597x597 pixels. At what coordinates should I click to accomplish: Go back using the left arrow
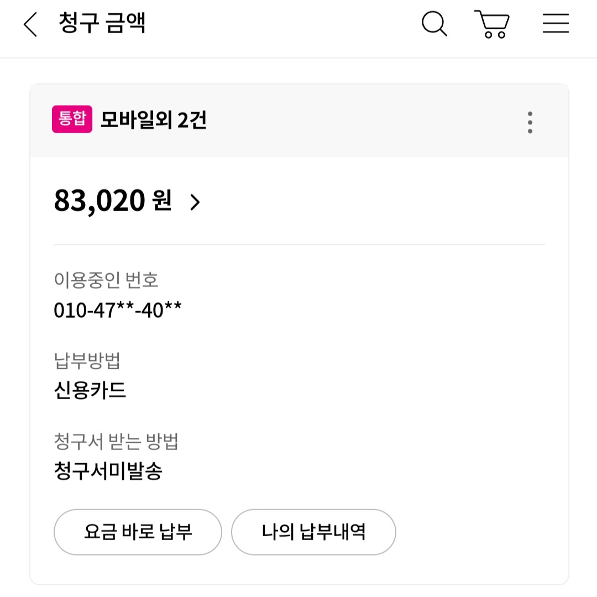click(x=30, y=25)
